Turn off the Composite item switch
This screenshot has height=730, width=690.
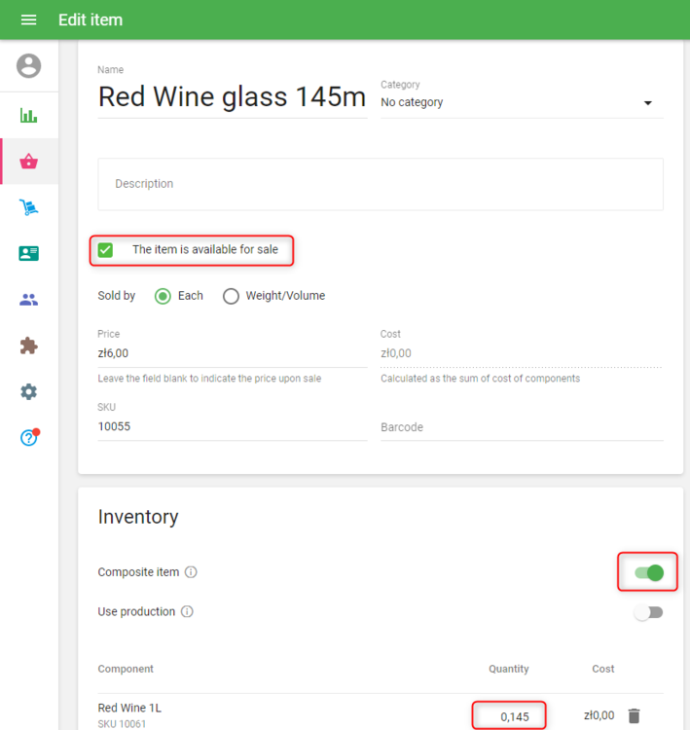coord(648,572)
